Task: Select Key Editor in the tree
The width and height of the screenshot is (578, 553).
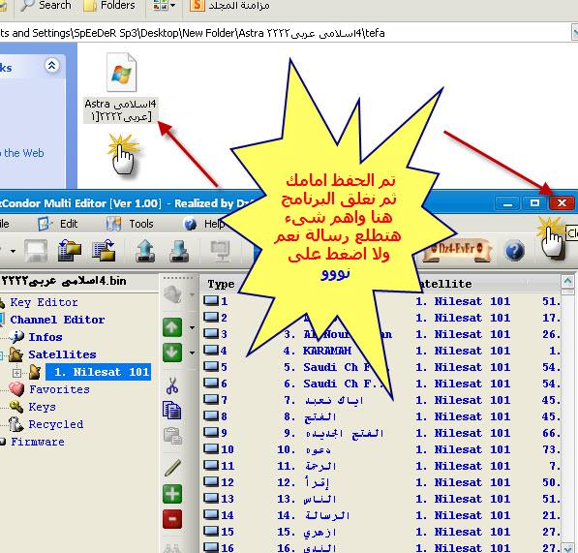Action: coord(44,302)
